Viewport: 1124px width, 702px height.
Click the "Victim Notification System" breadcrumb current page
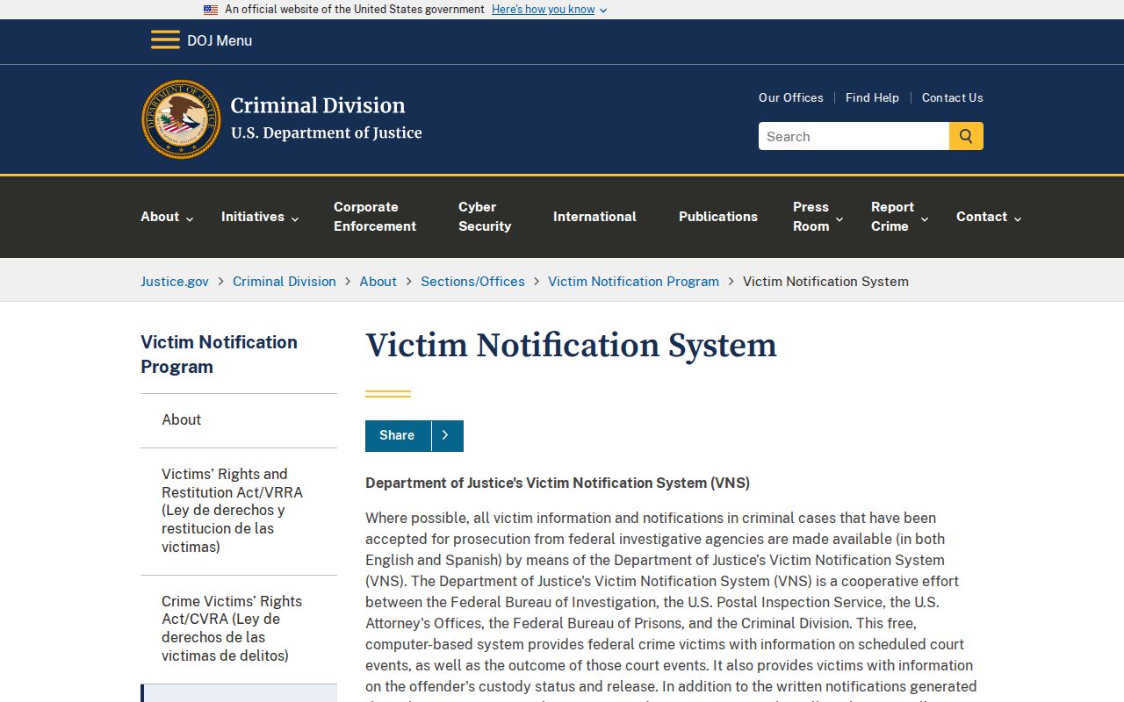point(825,282)
